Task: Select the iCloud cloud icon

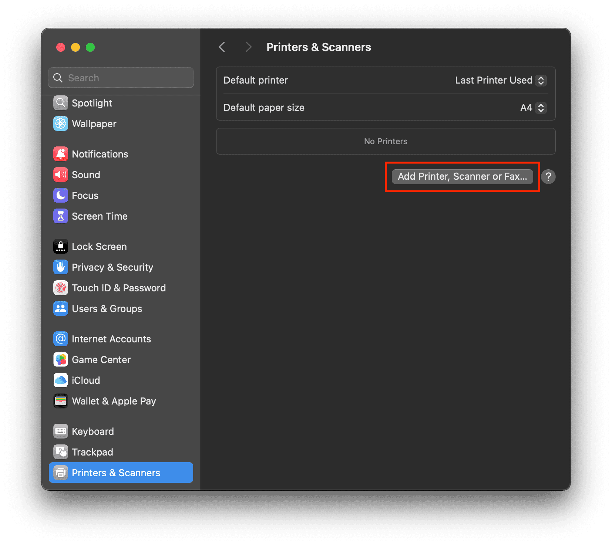Action: click(x=61, y=380)
